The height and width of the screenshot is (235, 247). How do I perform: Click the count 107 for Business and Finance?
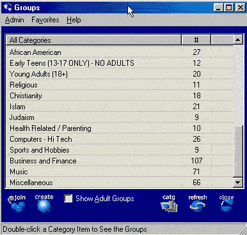click(x=196, y=161)
